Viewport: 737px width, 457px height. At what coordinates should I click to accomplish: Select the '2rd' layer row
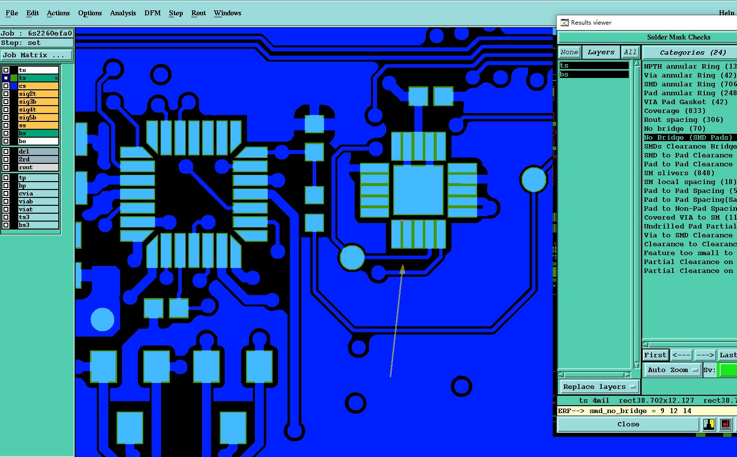(39, 159)
